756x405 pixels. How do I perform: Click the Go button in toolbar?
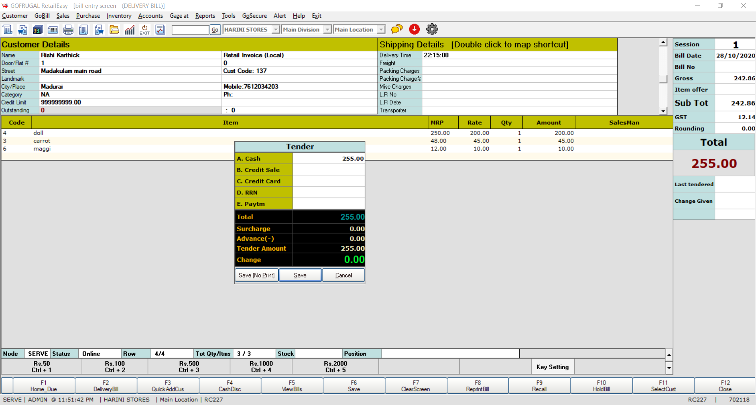click(x=215, y=30)
